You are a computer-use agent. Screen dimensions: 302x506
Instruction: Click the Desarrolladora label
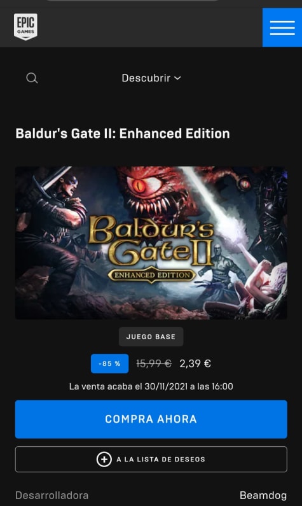click(x=52, y=495)
